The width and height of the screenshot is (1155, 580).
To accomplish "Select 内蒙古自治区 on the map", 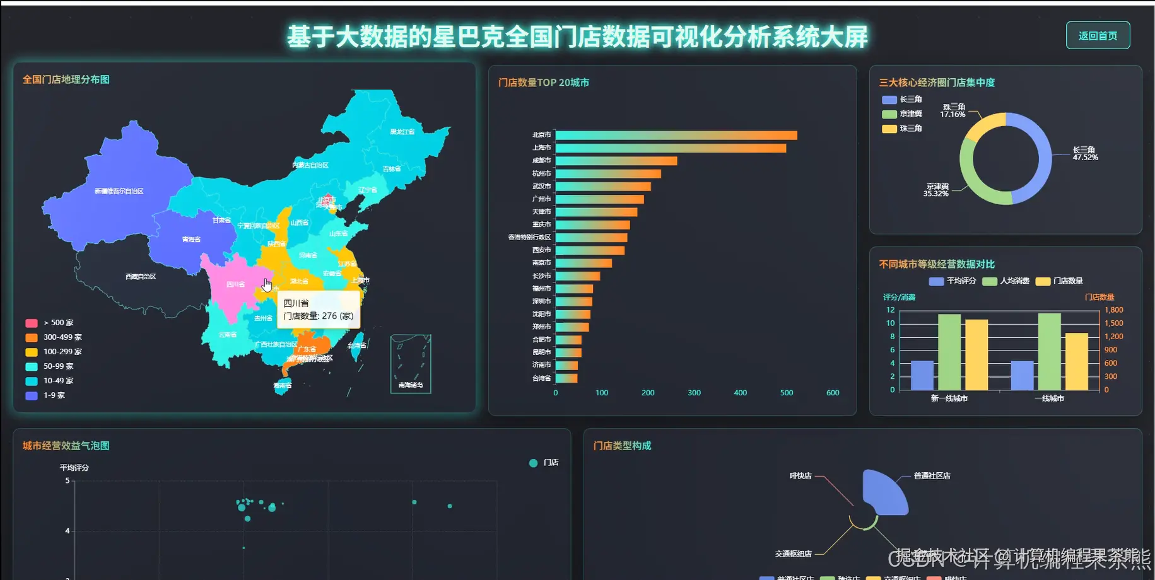I will pos(310,165).
